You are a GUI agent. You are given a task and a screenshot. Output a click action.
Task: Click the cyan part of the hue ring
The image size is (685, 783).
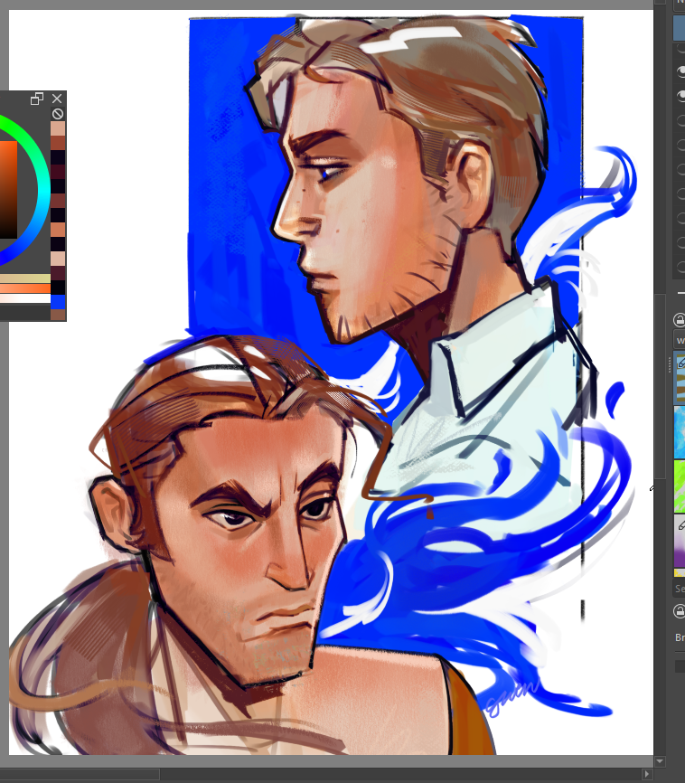[x=44, y=190]
